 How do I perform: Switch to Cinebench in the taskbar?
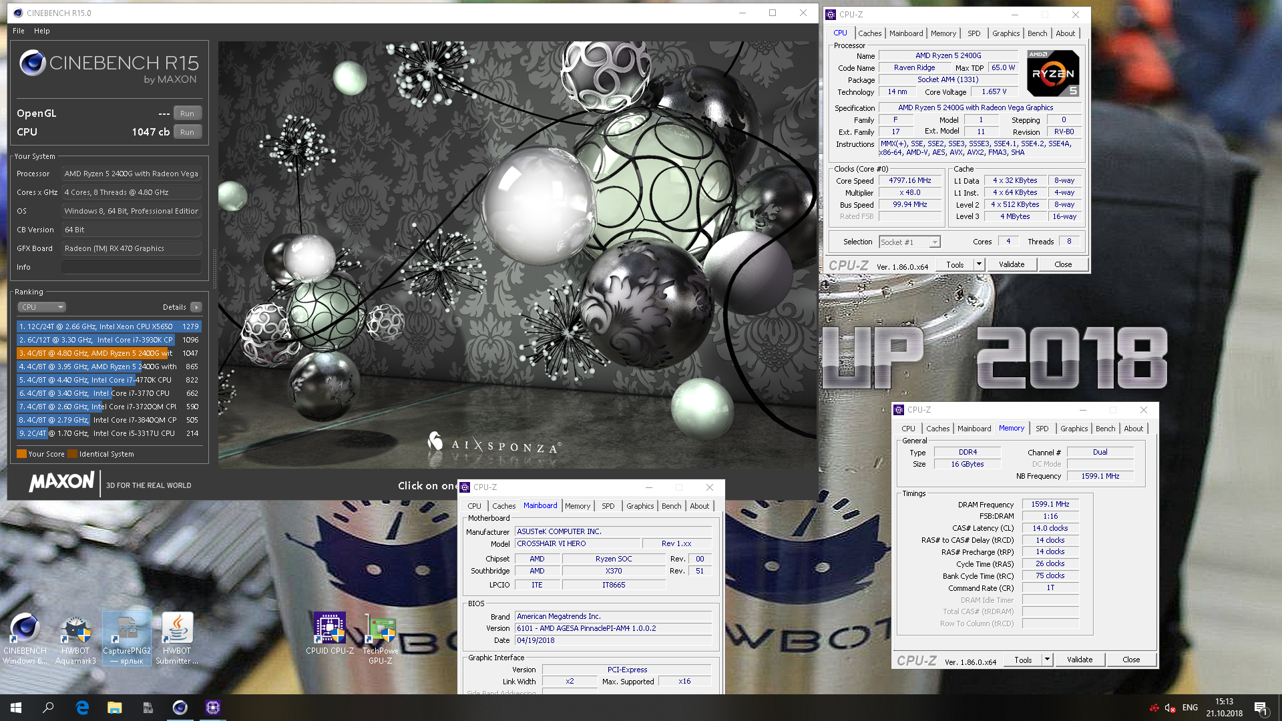180,708
